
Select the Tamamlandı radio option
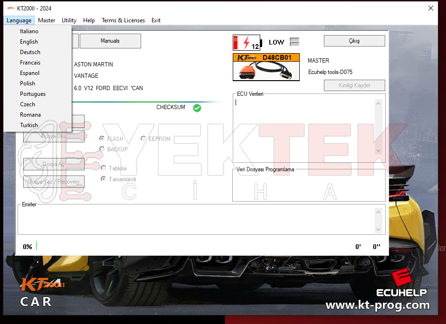coord(103,179)
